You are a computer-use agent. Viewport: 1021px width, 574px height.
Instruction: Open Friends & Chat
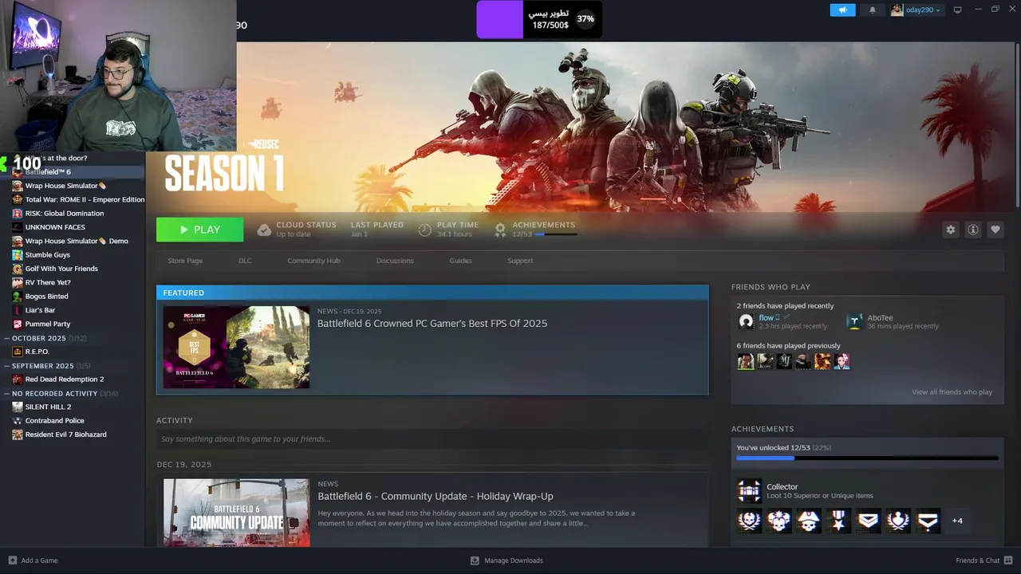tap(984, 560)
